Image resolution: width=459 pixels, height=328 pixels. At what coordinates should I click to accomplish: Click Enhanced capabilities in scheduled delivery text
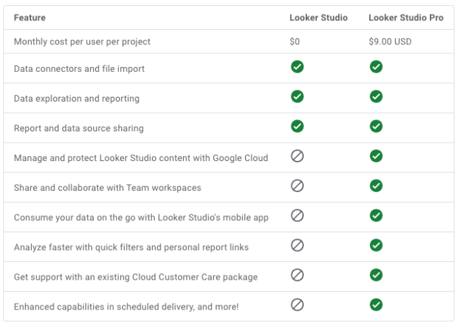click(x=126, y=306)
